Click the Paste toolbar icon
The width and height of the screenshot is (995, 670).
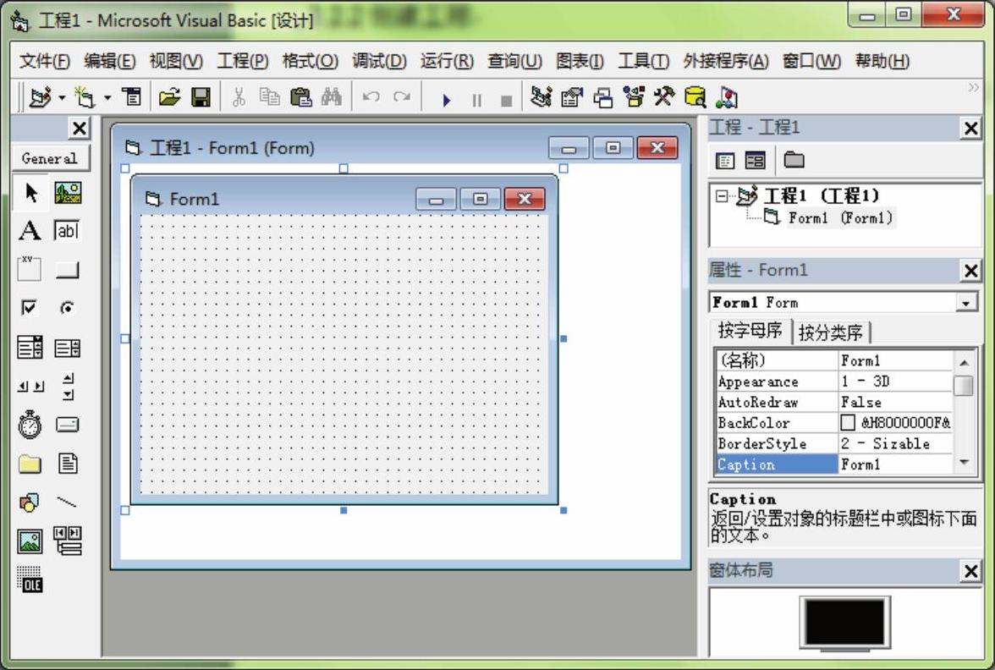[x=300, y=97]
